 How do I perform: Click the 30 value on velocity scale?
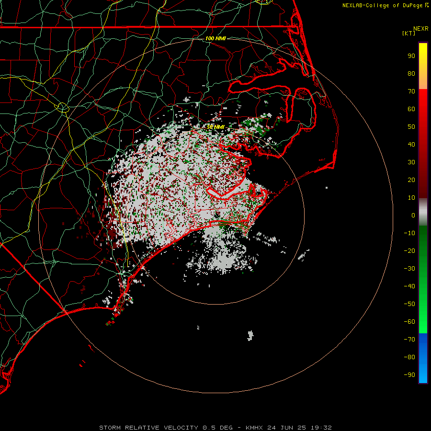pyautogui.click(x=411, y=162)
